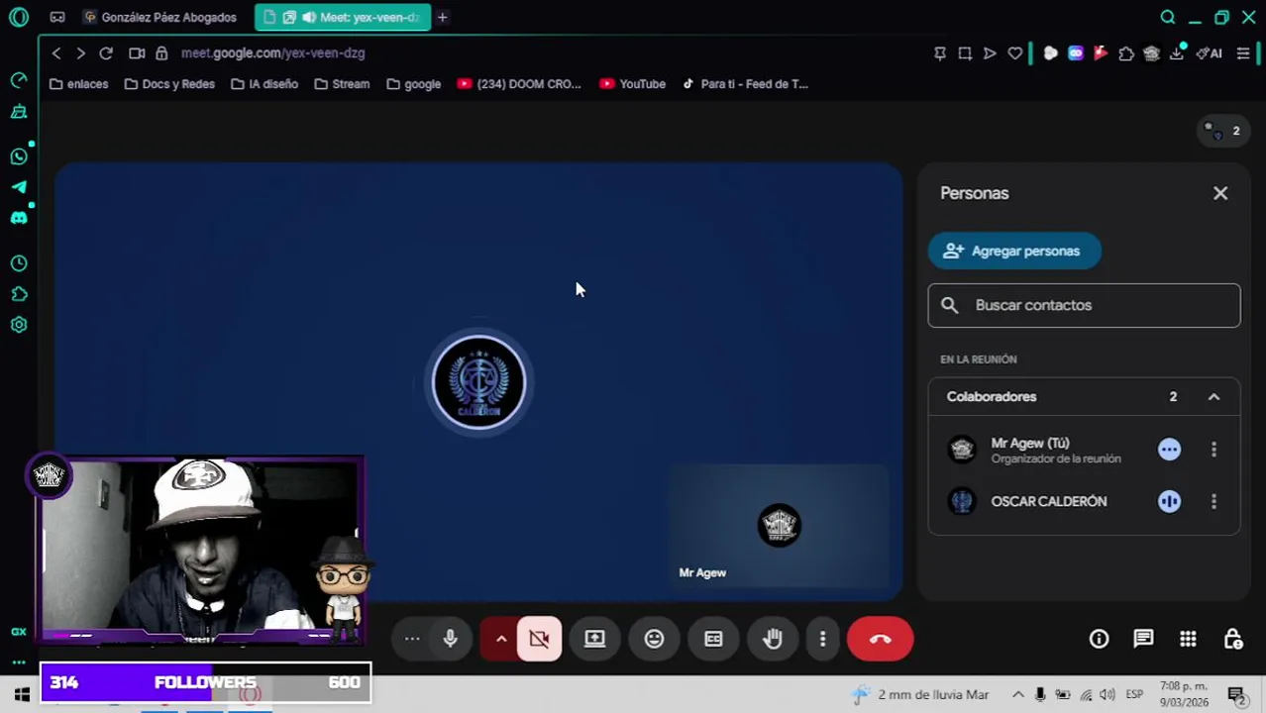Open the participants count badge
Image resolution: width=1266 pixels, height=713 pixels.
(1222, 131)
